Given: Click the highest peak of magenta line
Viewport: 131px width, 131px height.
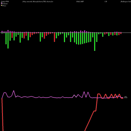Looking at the screenshot, I should coord(14,91).
